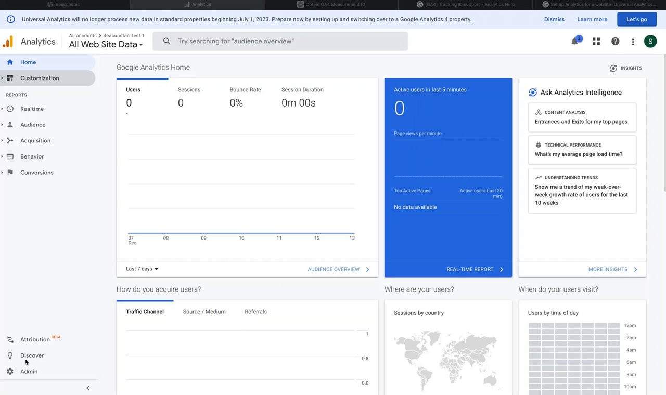The width and height of the screenshot is (666, 395).
Task: Click the Insights icon button
Action: [626, 68]
